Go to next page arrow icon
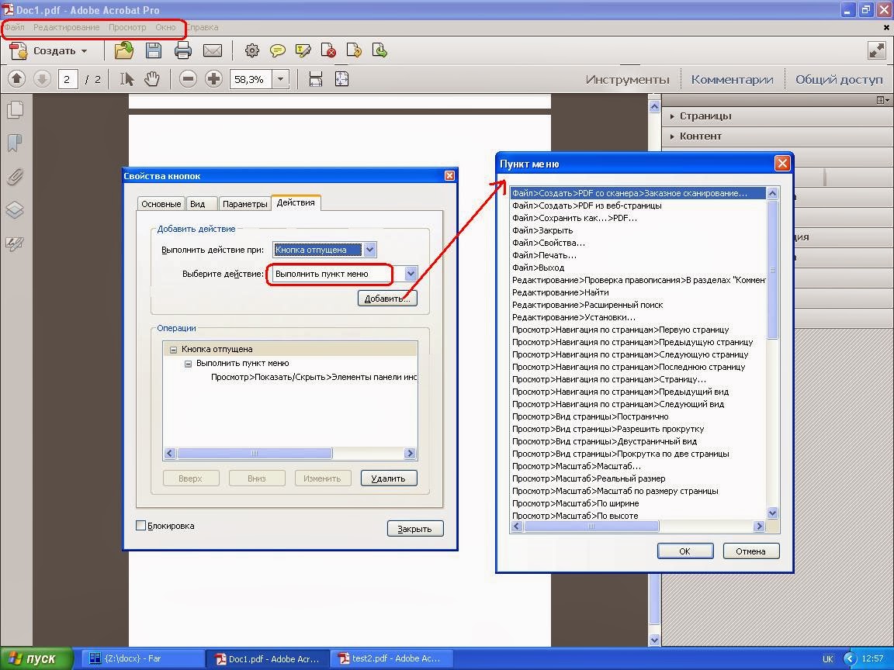 (42, 78)
